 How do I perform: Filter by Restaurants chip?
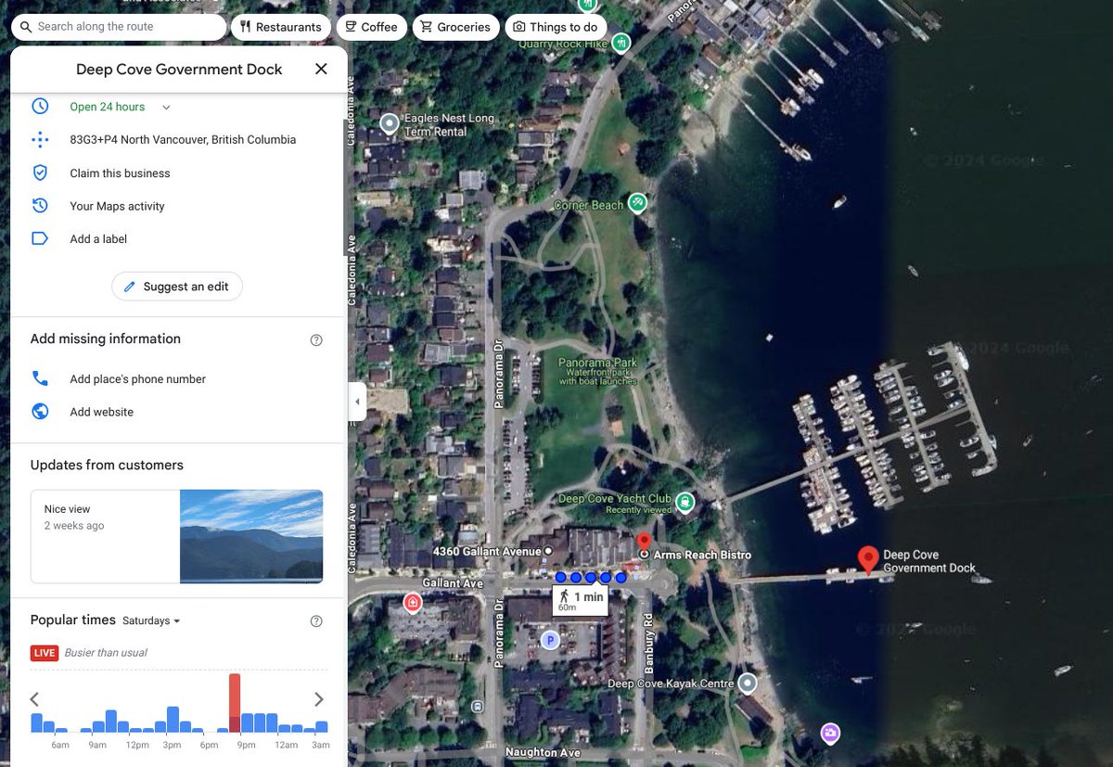coord(281,27)
